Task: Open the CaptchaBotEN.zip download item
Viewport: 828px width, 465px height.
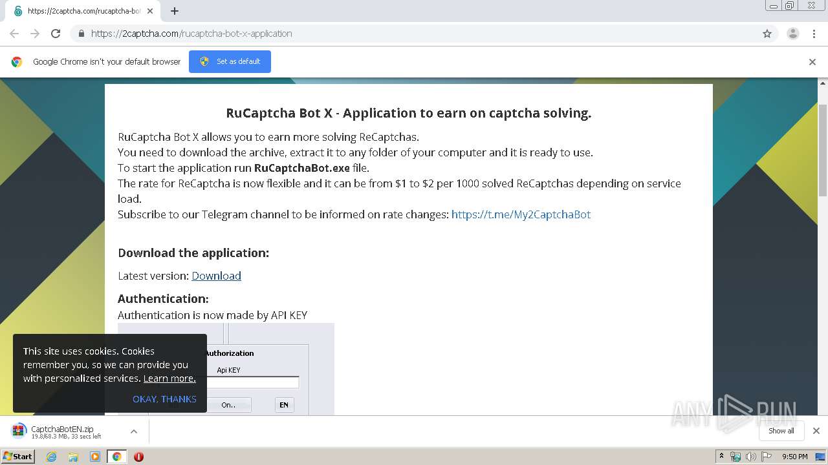Action: tap(63, 431)
